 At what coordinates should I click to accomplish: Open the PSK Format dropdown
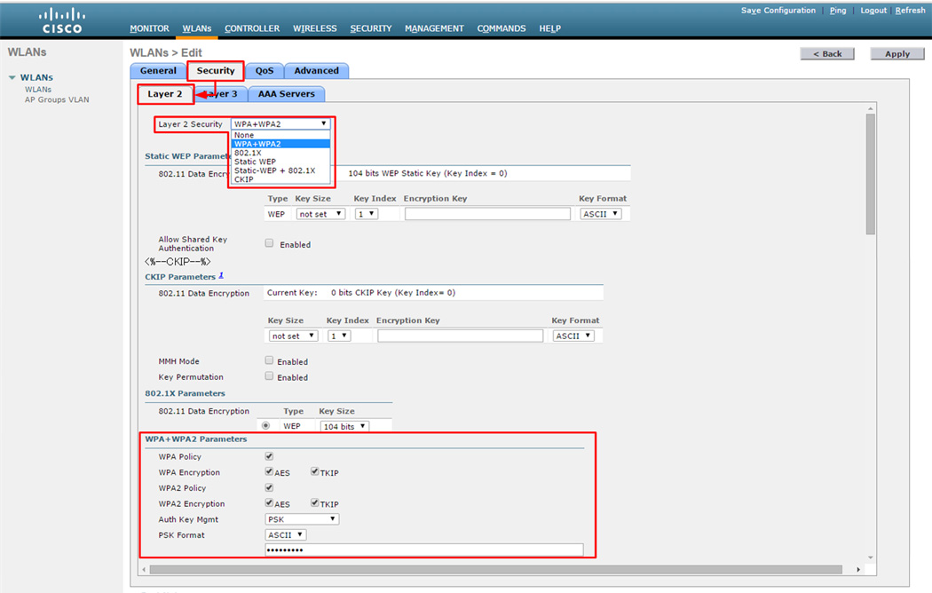[286, 535]
